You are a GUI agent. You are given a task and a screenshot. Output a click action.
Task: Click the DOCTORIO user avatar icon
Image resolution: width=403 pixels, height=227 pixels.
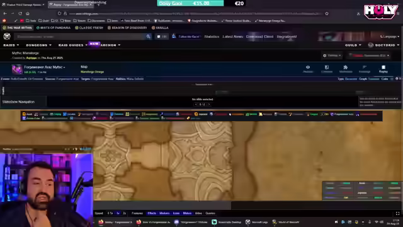pyautogui.click(x=370, y=45)
